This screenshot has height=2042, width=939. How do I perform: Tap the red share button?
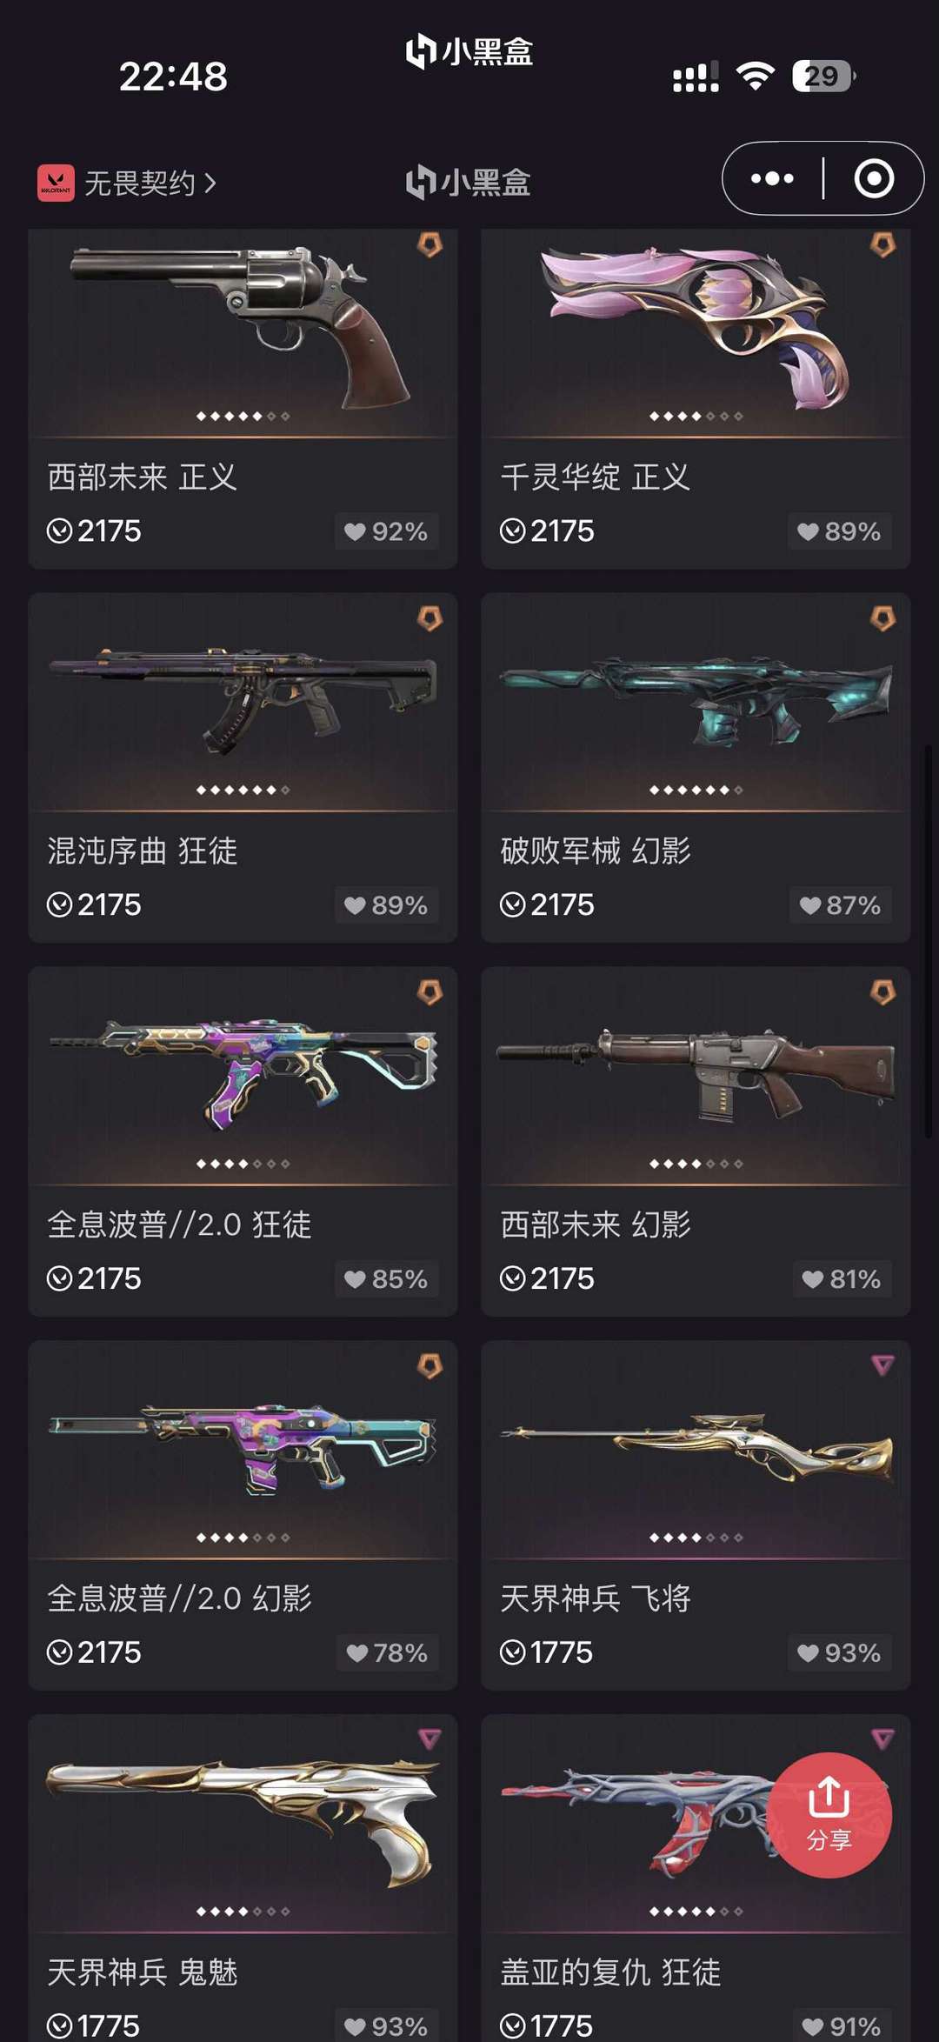829,1815
